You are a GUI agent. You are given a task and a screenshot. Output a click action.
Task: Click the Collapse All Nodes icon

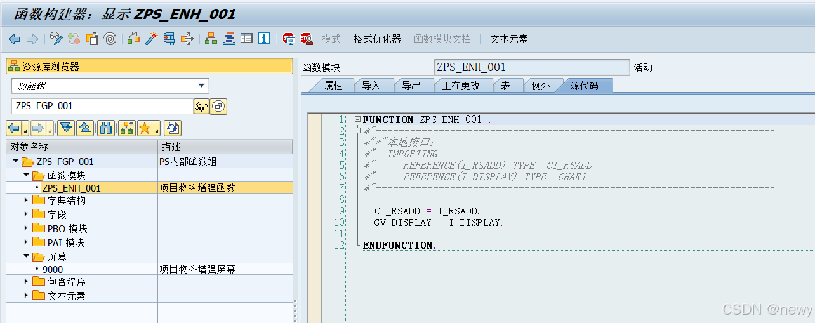coord(86,128)
